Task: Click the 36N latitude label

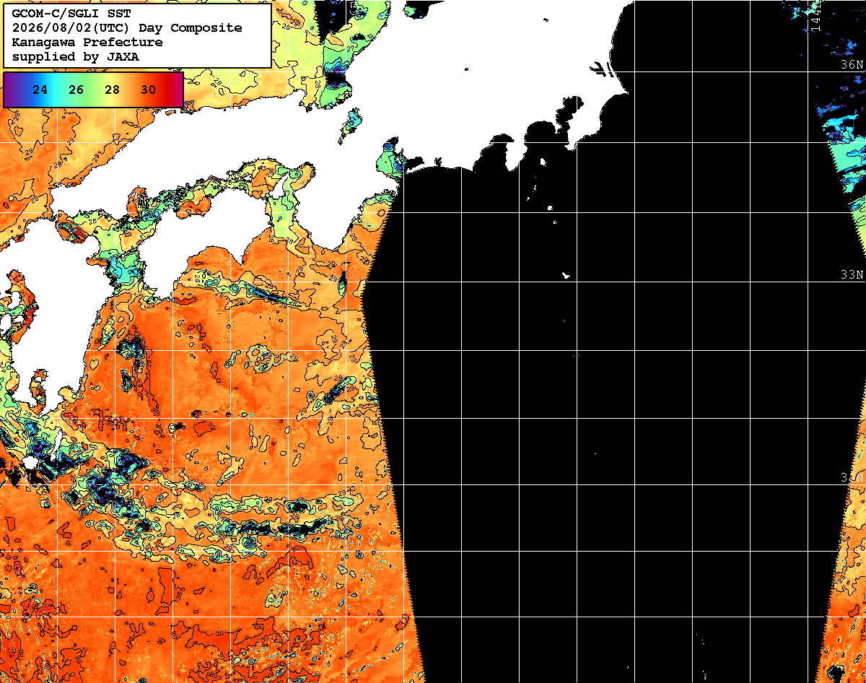Action: 852,64
